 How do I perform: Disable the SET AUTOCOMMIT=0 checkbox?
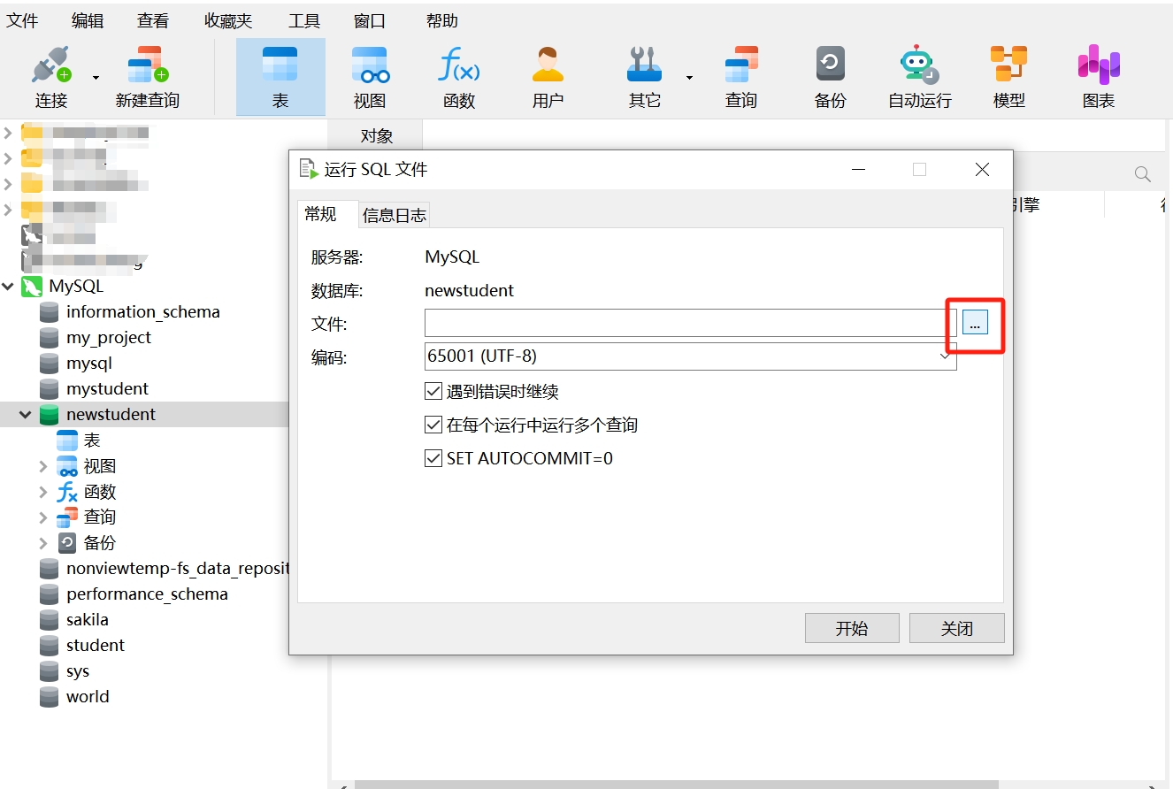coord(433,458)
